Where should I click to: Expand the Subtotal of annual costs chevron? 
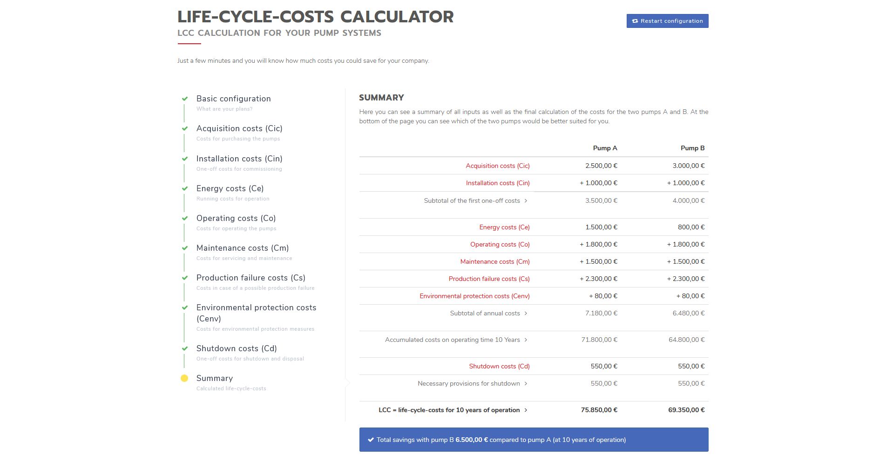[526, 313]
